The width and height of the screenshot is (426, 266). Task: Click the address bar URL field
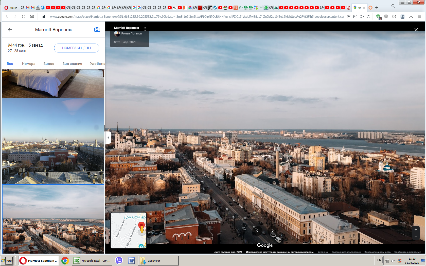(197, 16)
